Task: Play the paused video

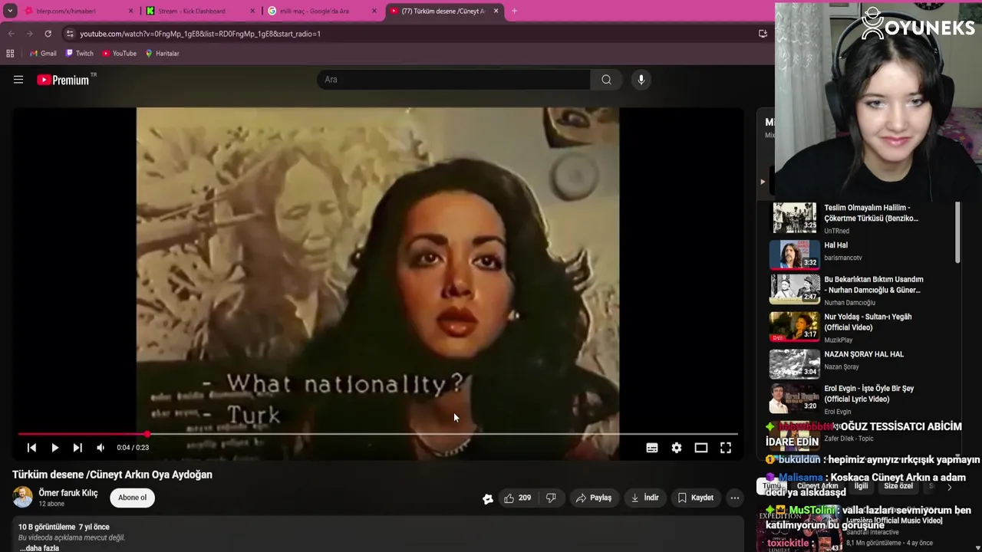Action: pos(54,448)
